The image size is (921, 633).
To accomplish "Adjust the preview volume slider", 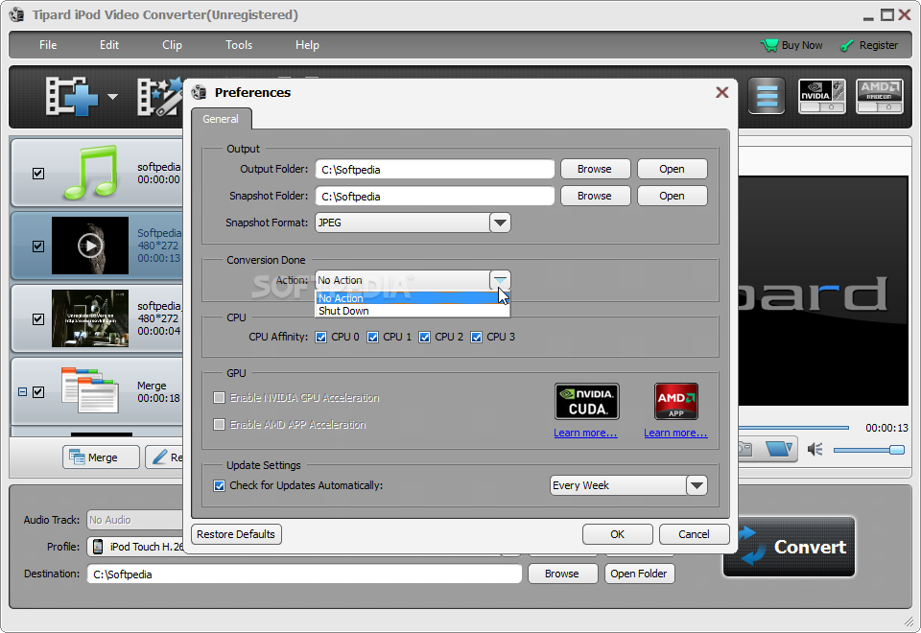I will tap(869, 450).
